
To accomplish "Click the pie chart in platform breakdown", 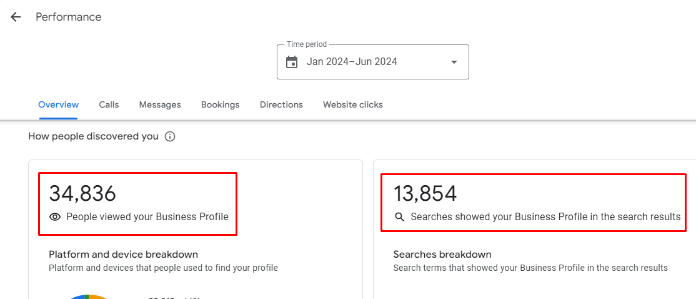I will coord(87,296).
